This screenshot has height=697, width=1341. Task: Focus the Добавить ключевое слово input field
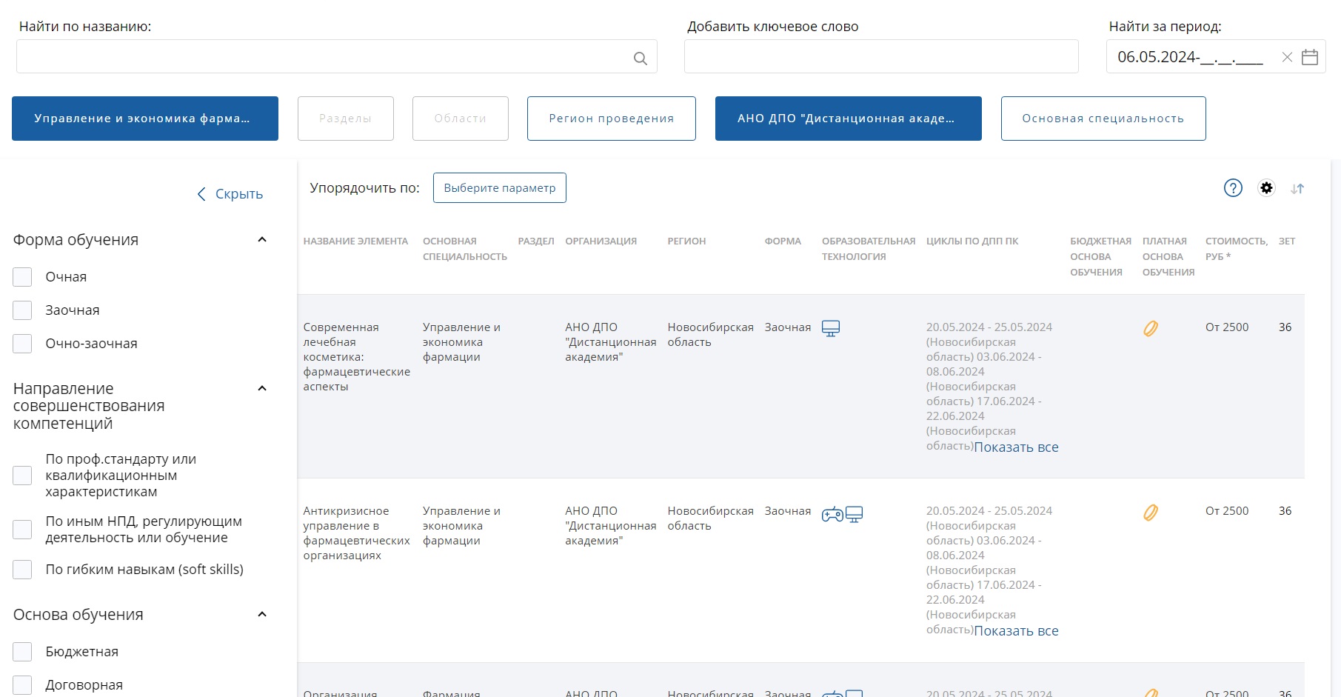880,57
